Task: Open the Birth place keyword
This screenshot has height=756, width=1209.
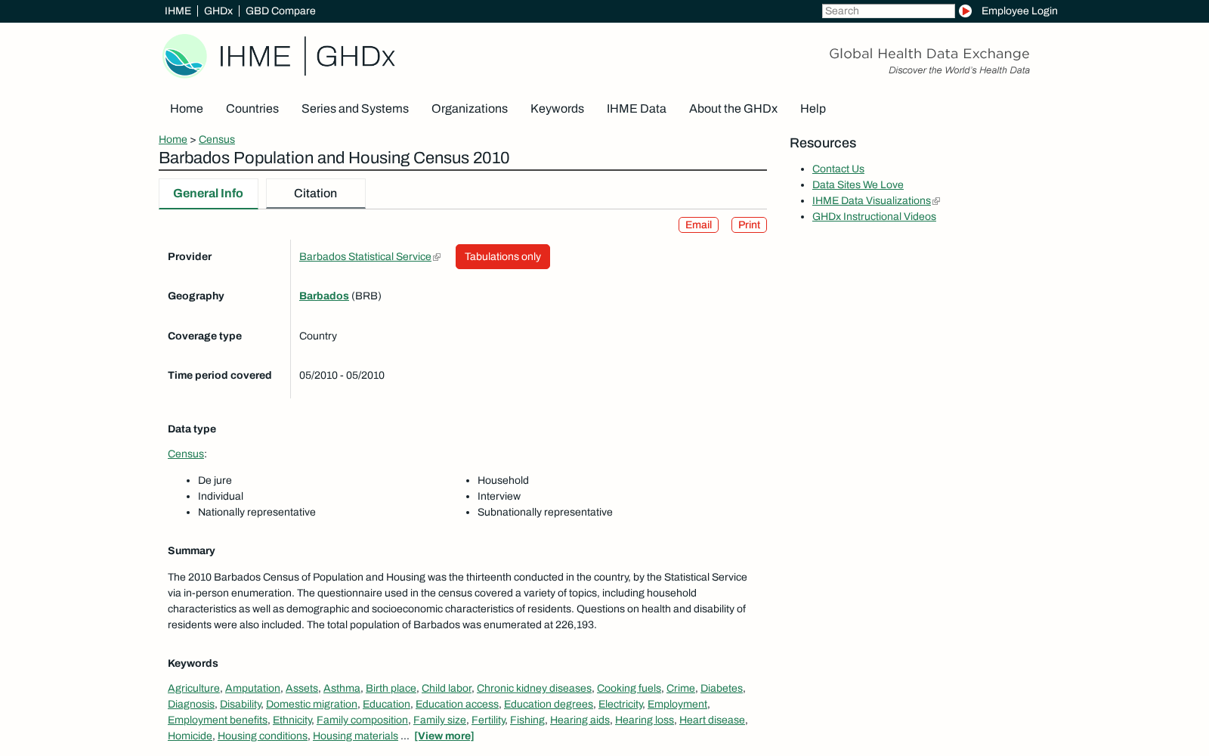Action: pos(391,688)
